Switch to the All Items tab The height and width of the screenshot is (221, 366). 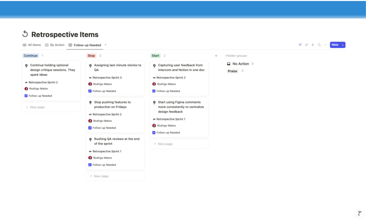click(32, 45)
